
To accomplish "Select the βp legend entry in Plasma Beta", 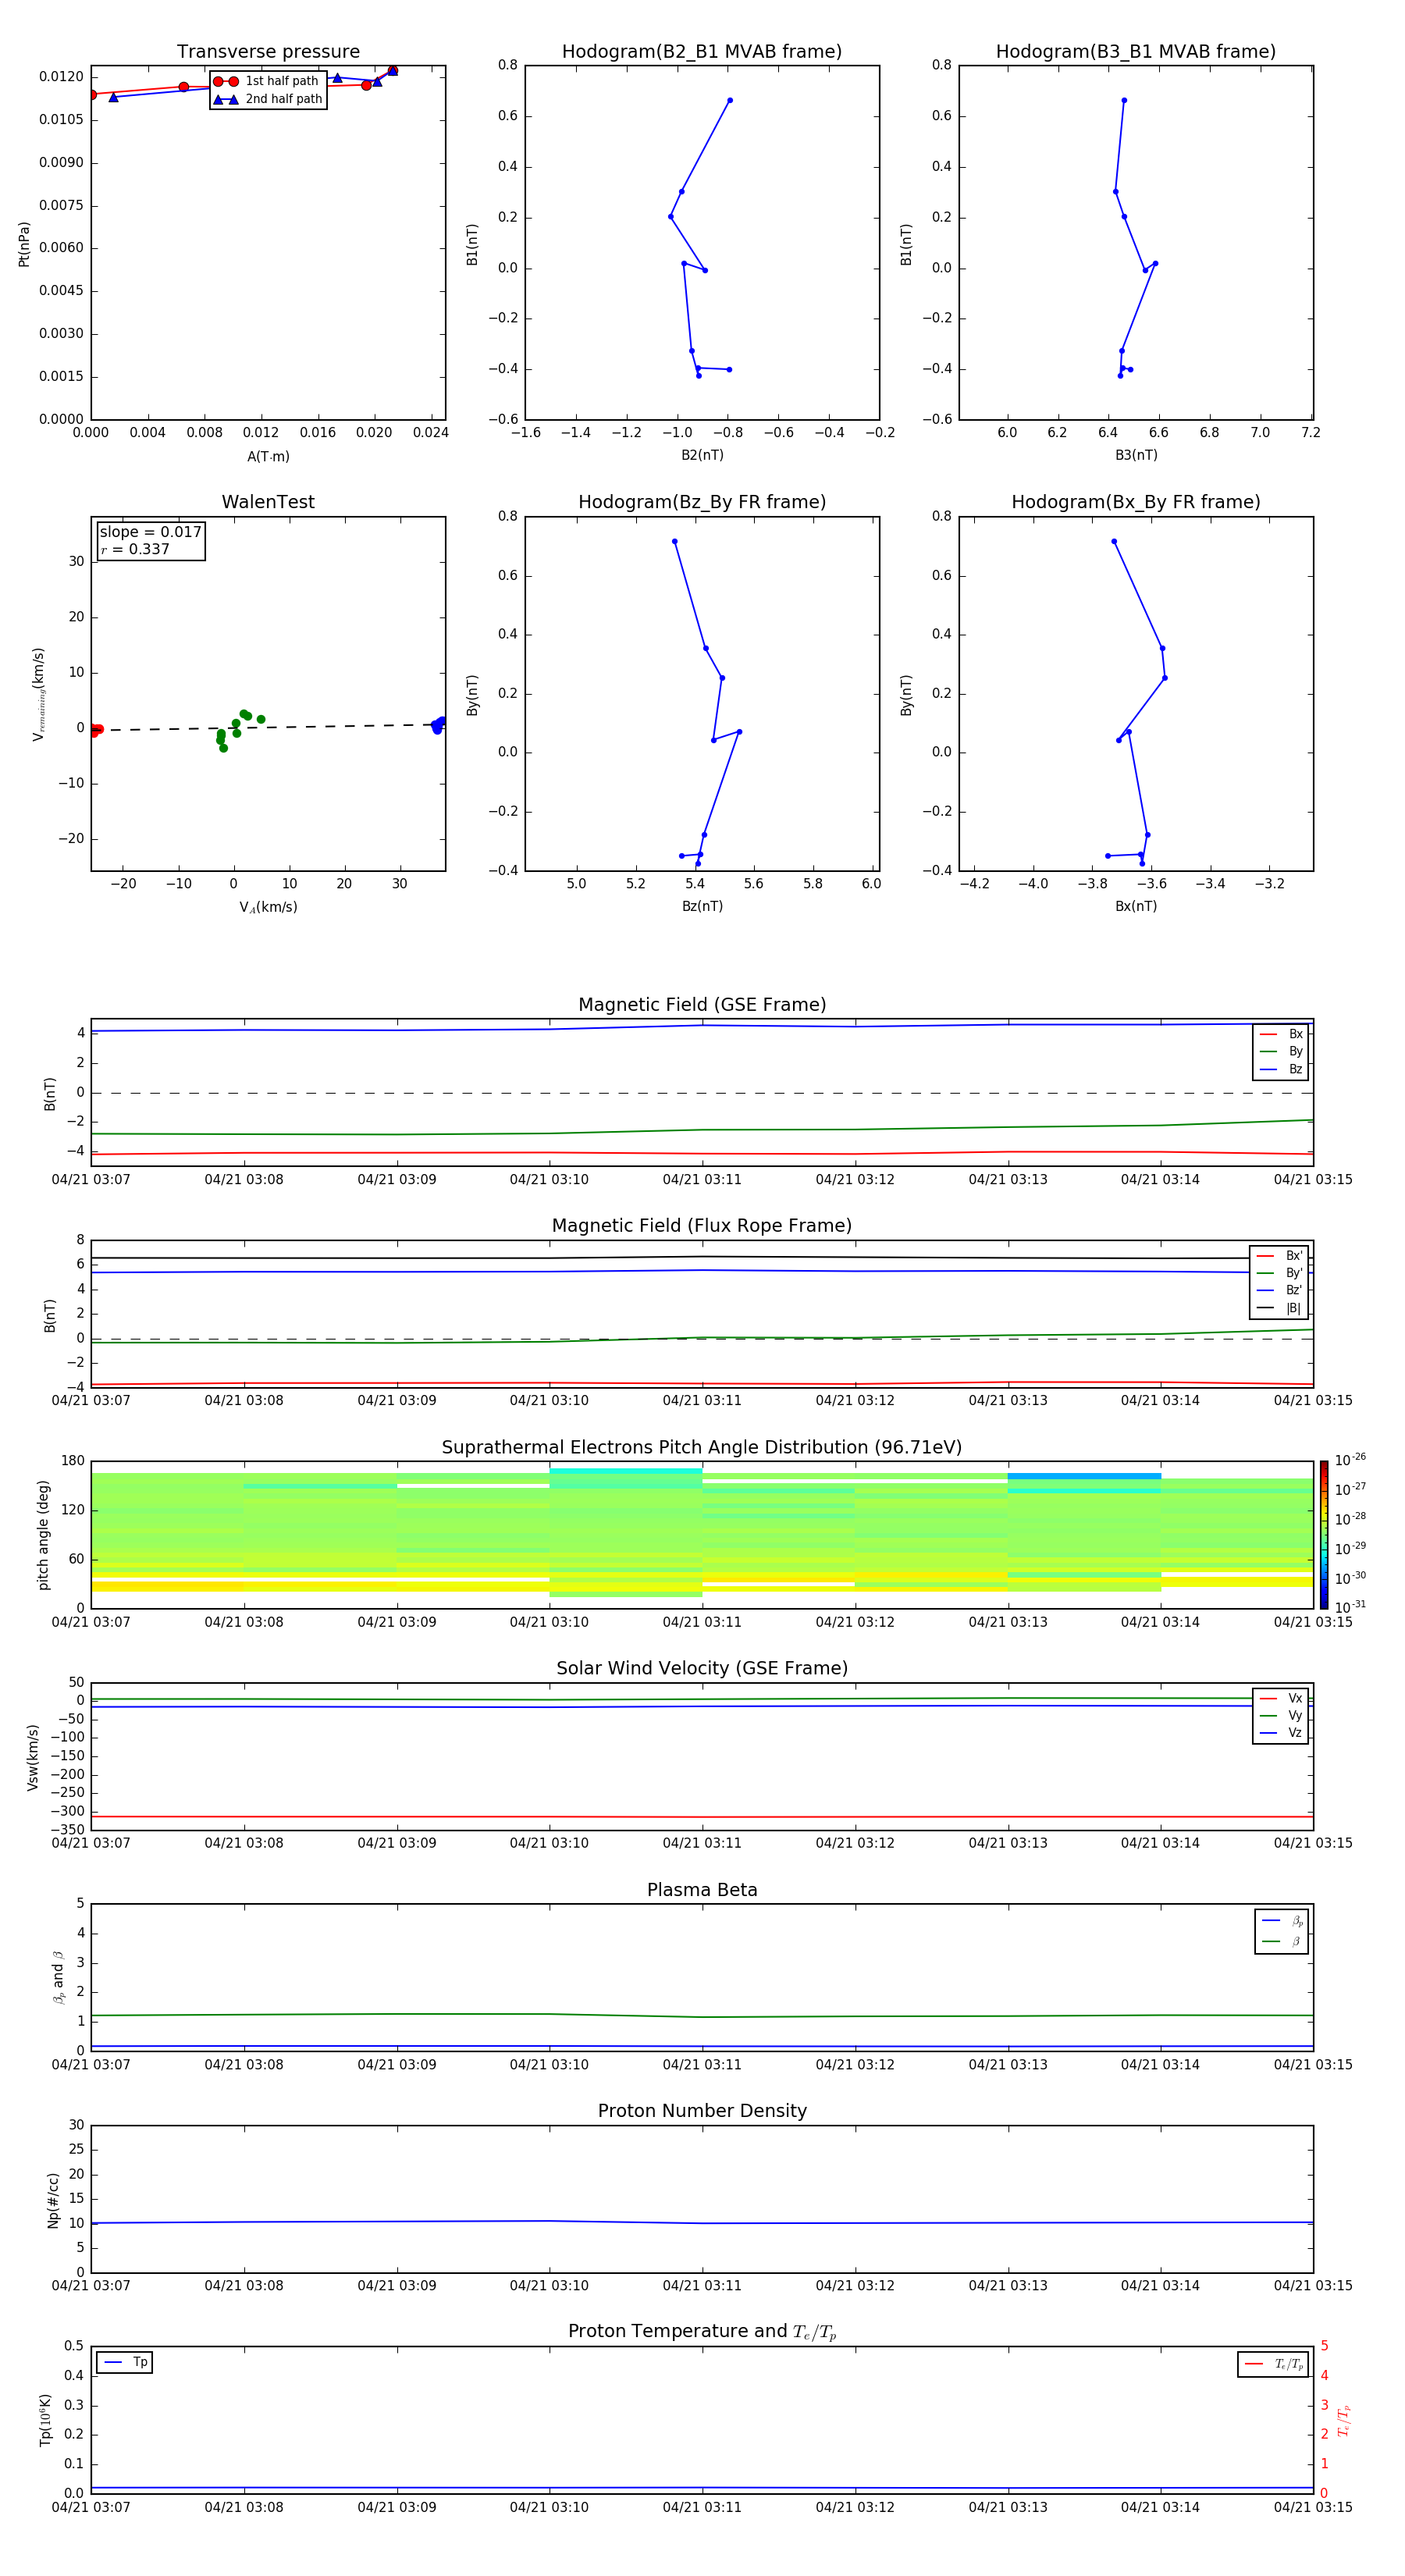I will (x=1282, y=1920).
